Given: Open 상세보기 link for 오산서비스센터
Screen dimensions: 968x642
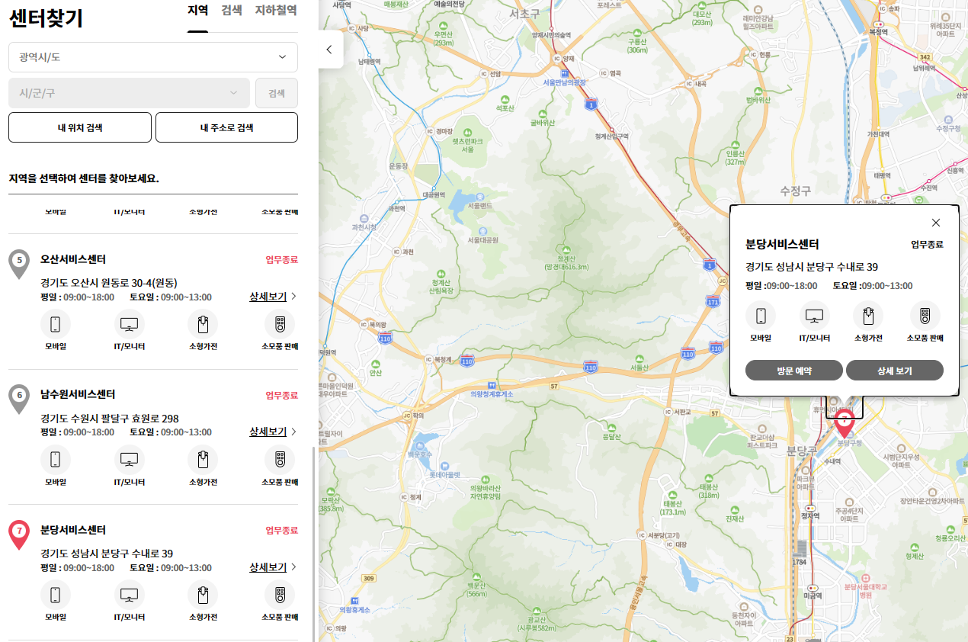Looking at the screenshot, I should click(x=273, y=297).
